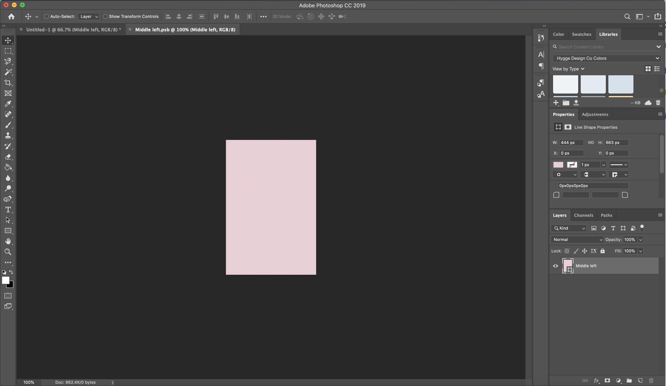Click the pink shape fill color swatch
Viewport: 666px width, 386px height.
click(558, 165)
